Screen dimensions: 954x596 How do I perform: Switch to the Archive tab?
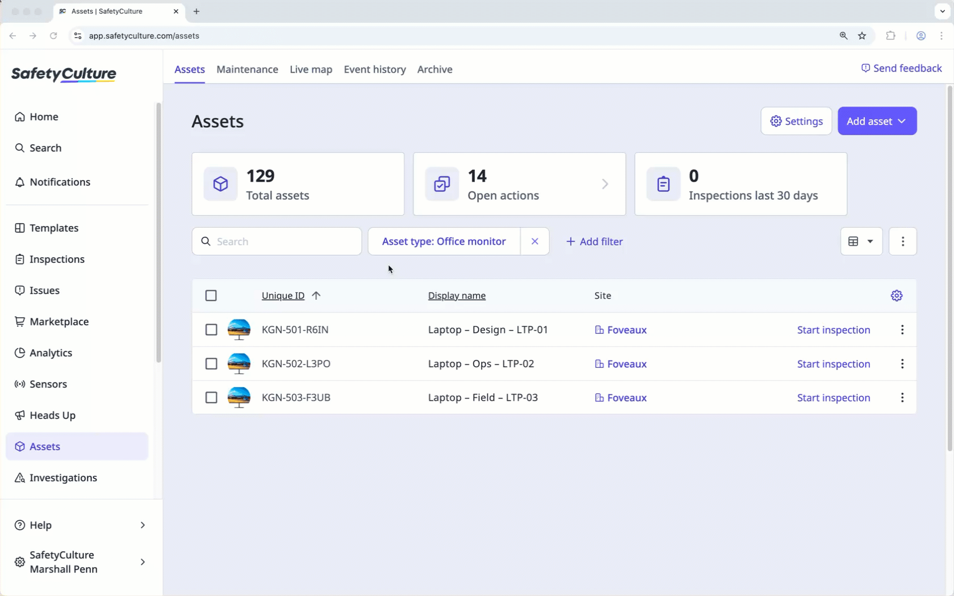click(x=435, y=69)
